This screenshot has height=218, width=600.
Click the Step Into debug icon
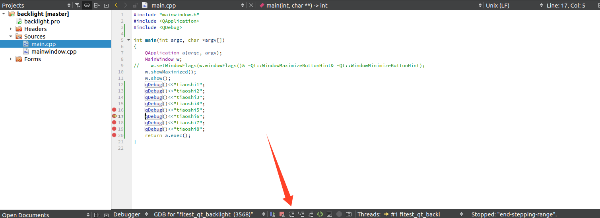point(301,214)
